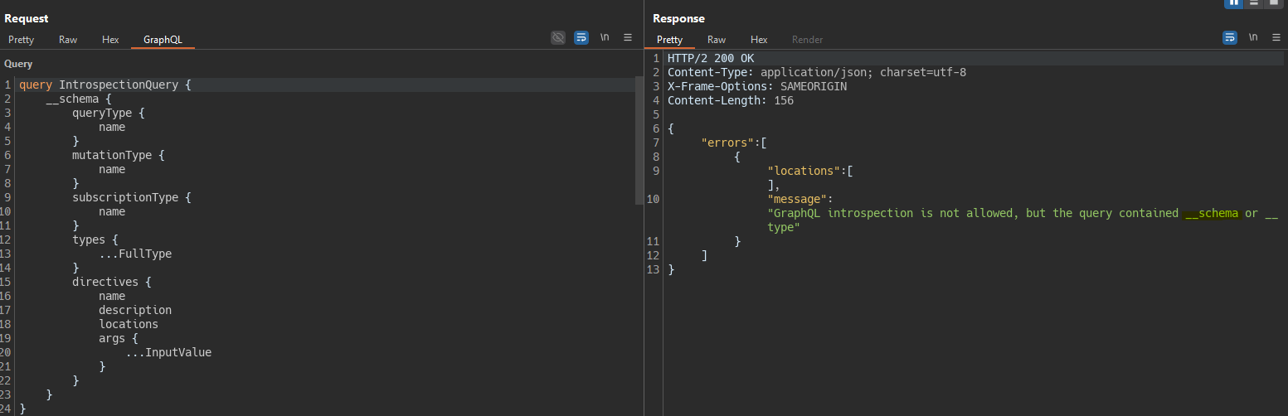
Task: Click the IntrospectionQuery line in query editor
Action: coord(105,85)
